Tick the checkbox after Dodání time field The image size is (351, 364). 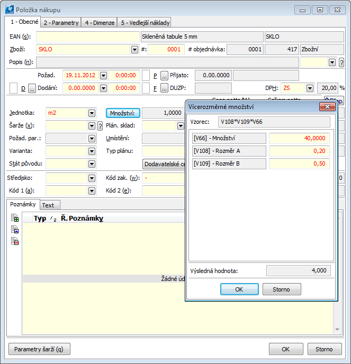146,88
